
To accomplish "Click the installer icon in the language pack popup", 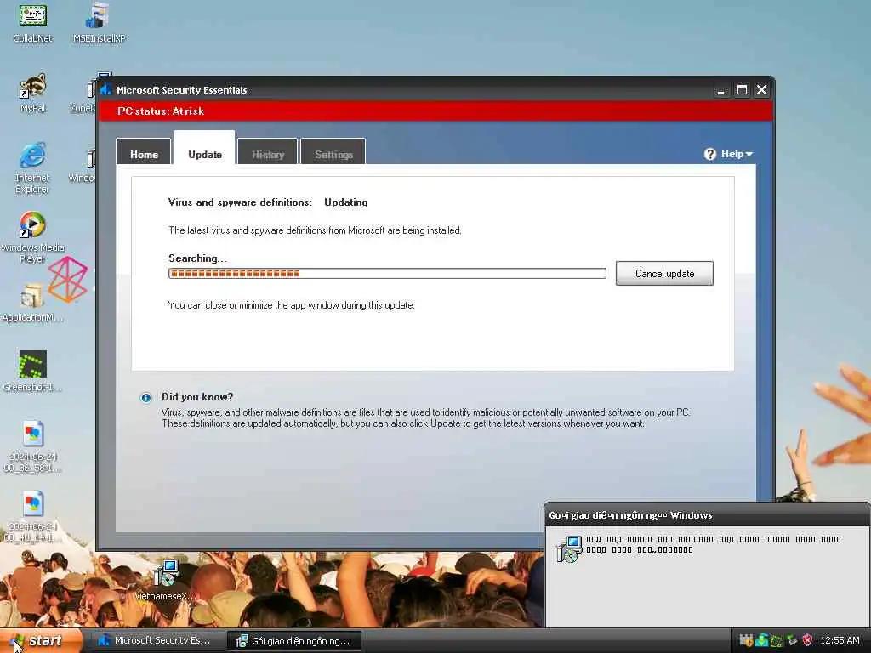I will click(569, 548).
